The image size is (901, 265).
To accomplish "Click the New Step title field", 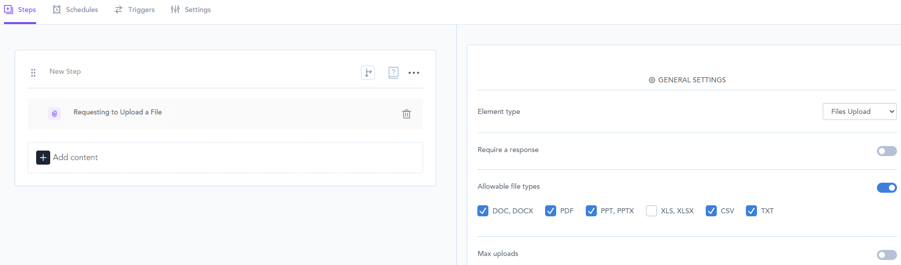I will 65,71.
